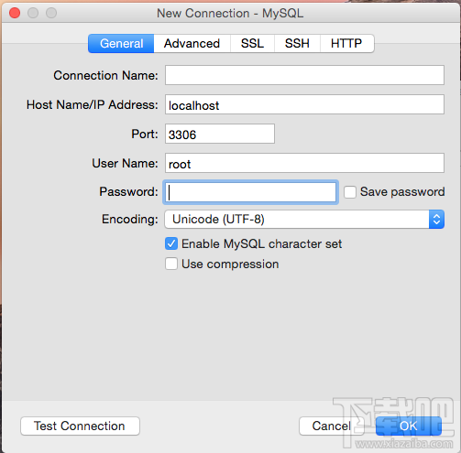Image resolution: width=461 pixels, height=453 pixels.
Task: Tick the Use compression checkbox
Action: (x=171, y=264)
